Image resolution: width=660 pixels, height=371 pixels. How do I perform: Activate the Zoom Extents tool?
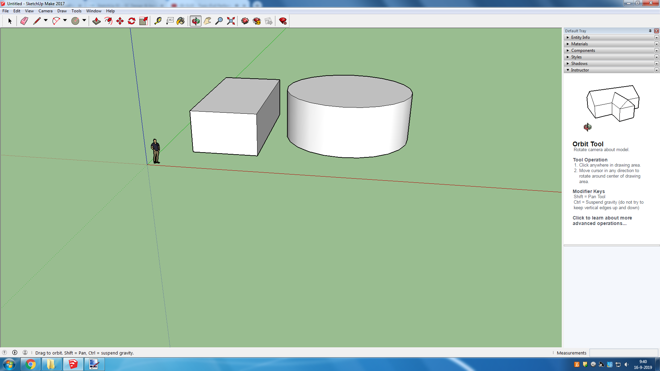pyautogui.click(x=231, y=21)
